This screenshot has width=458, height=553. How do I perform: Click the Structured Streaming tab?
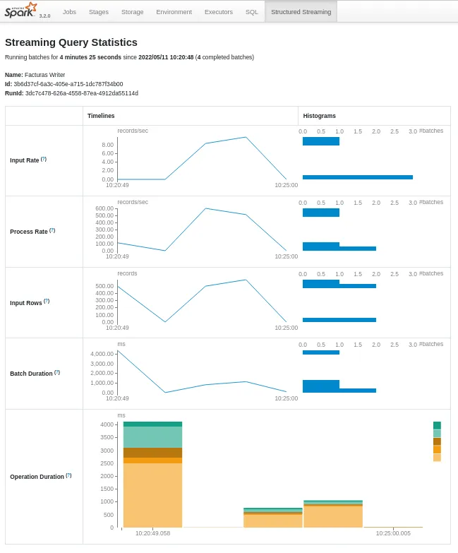301,12
